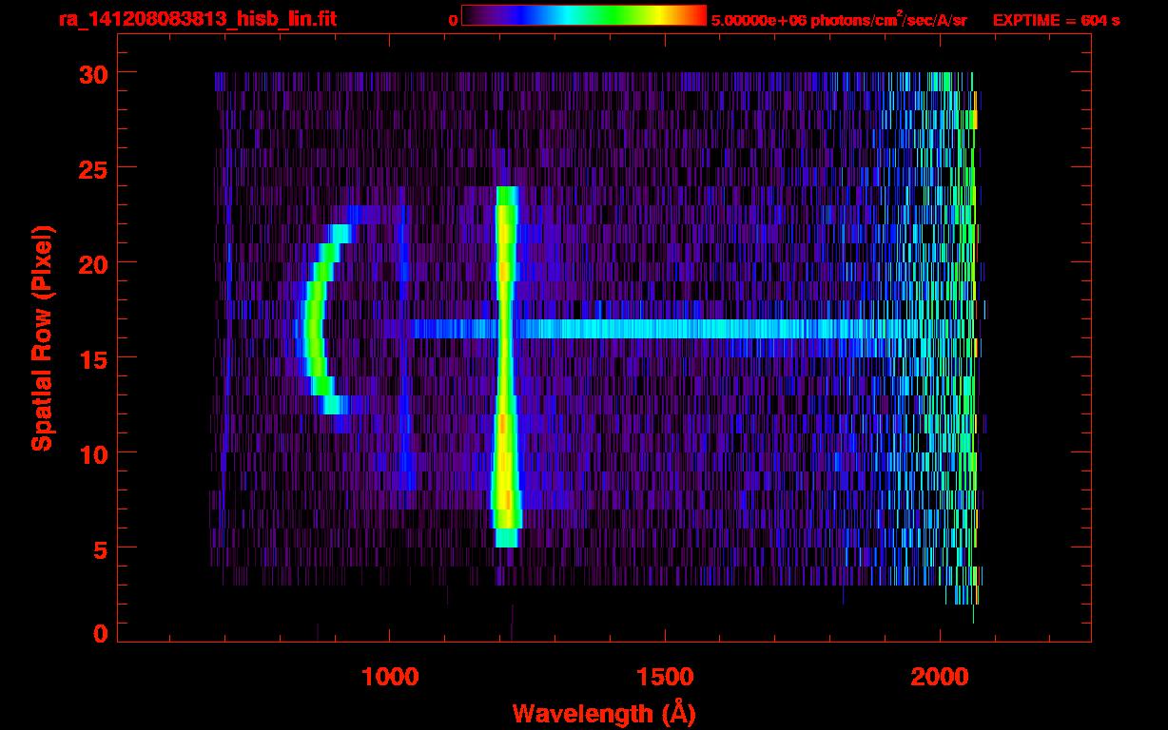This screenshot has width=1168, height=730.
Task: Click the y-axis label 10
Action: [x=94, y=453]
